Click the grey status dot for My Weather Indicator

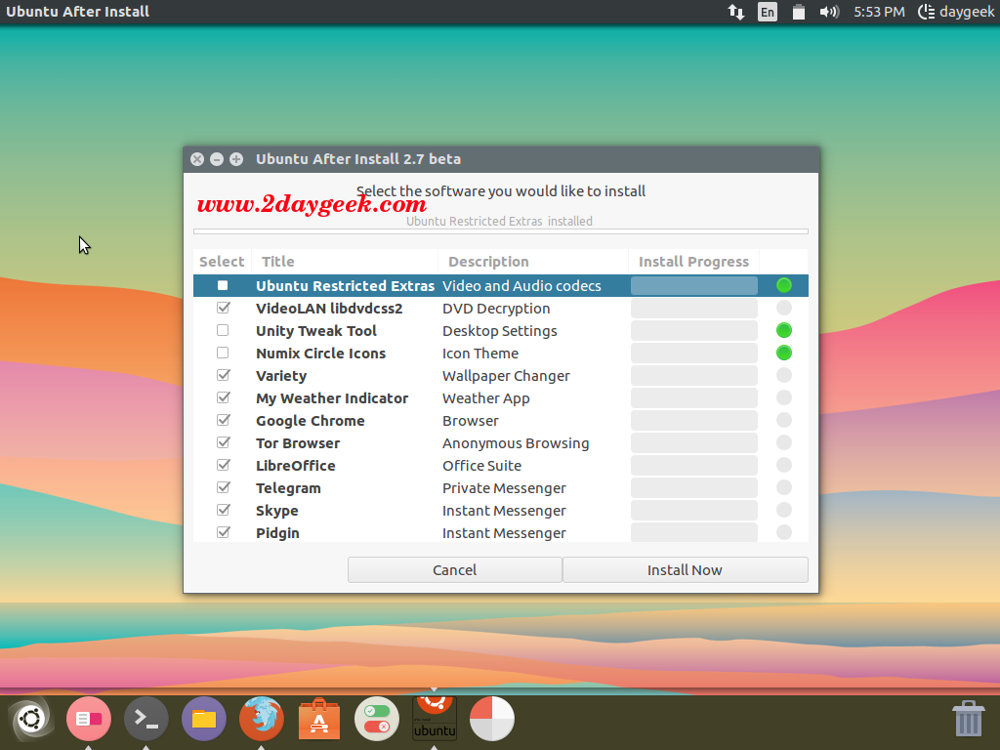coord(784,397)
